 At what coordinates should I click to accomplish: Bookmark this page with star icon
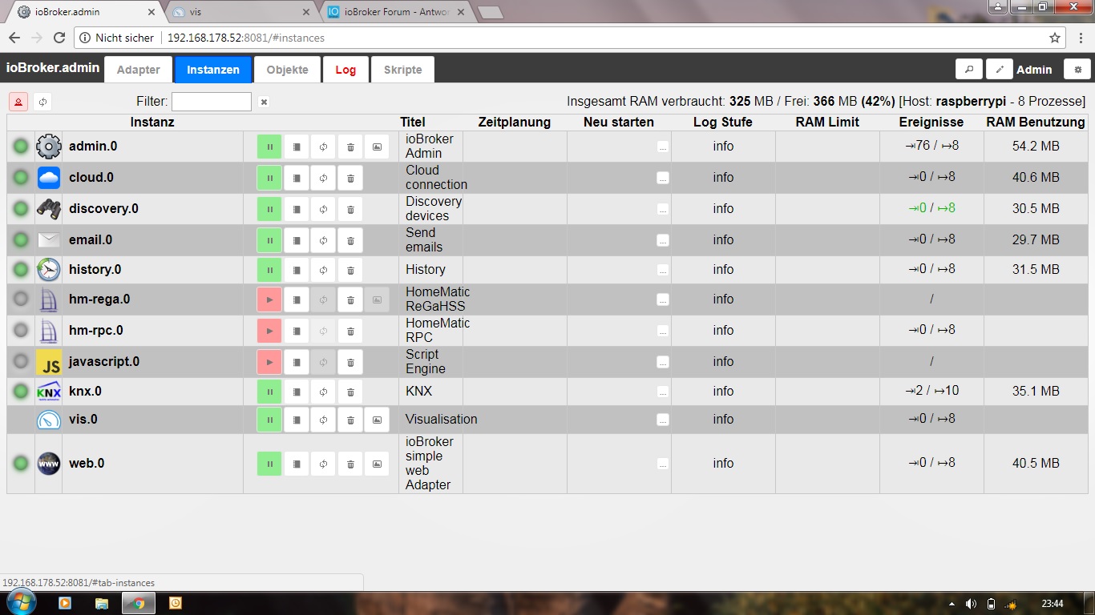pyautogui.click(x=1055, y=38)
